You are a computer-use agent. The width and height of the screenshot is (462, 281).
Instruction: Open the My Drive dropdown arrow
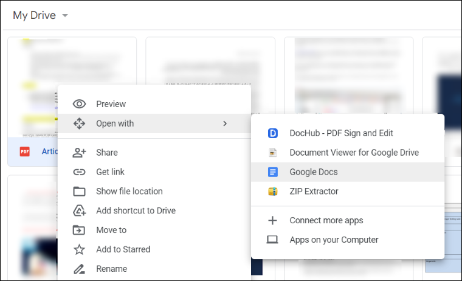[65, 15]
